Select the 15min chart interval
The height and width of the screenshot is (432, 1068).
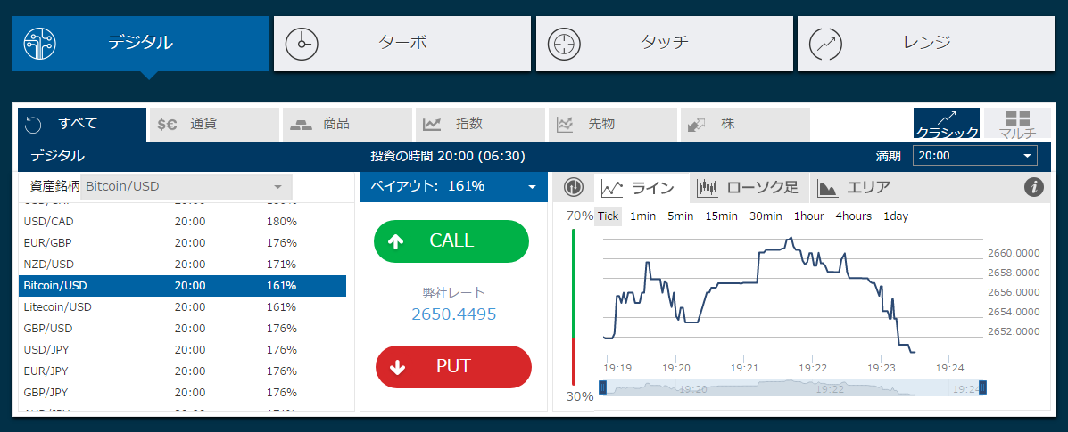tap(721, 216)
